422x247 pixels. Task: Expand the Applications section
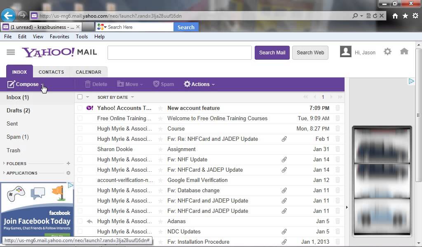(x=4, y=173)
